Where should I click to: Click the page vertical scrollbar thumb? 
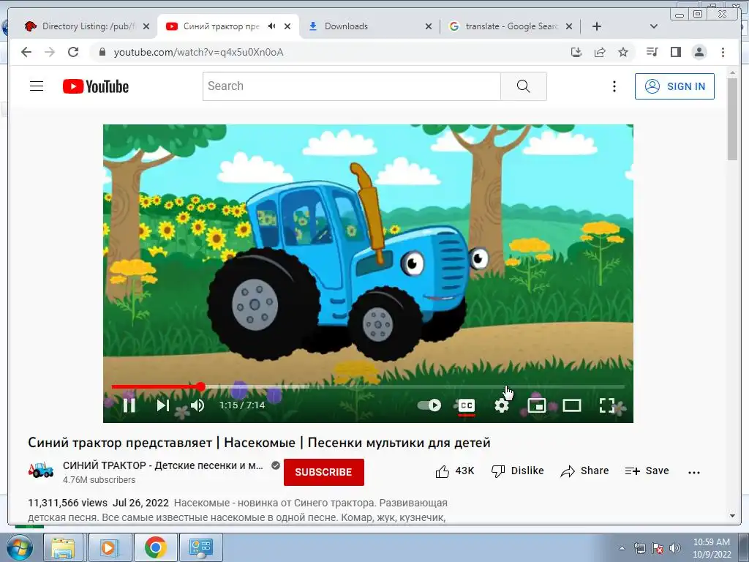(732, 119)
